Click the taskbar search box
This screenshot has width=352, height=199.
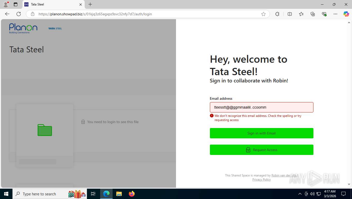50,194
